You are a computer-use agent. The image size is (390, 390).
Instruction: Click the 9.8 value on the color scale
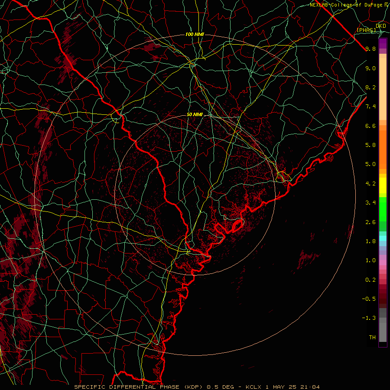click(370, 49)
